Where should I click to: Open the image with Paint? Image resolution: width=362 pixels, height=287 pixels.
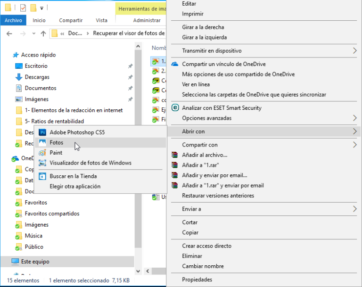(100, 153)
